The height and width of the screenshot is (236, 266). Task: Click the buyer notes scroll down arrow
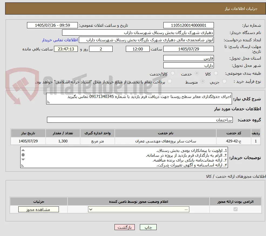click(x=23, y=159)
